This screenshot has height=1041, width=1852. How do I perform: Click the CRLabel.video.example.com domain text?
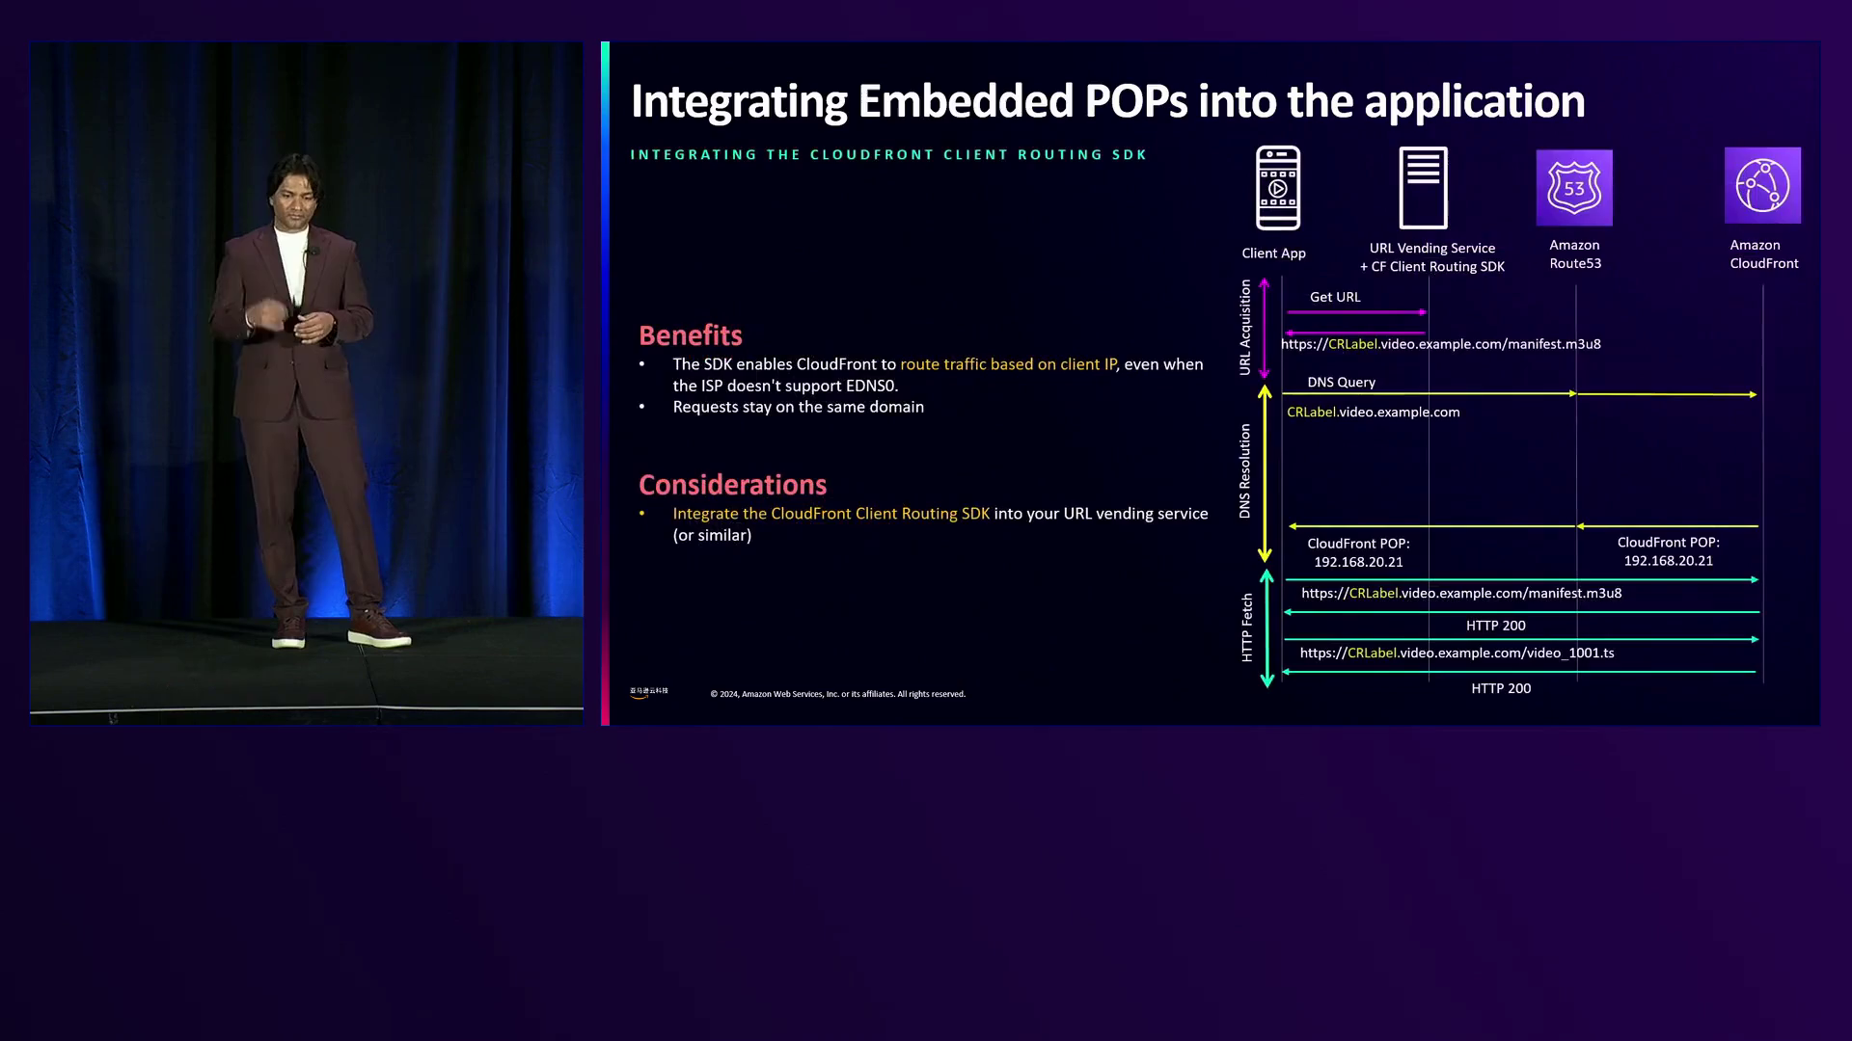coord(1373,413)
